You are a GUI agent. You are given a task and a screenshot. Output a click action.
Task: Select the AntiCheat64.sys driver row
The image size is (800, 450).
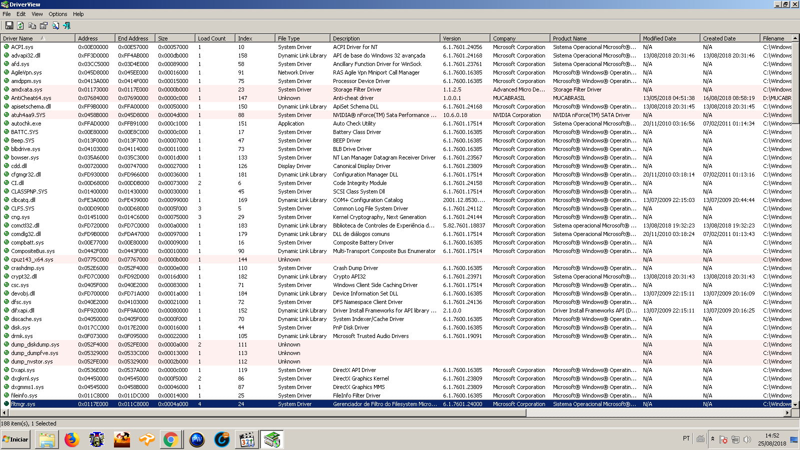pyautogui.click(x=31, y=98)
